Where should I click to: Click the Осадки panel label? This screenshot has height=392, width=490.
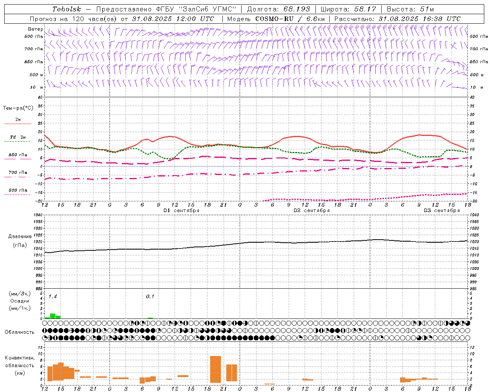click(x=20, y=301)
